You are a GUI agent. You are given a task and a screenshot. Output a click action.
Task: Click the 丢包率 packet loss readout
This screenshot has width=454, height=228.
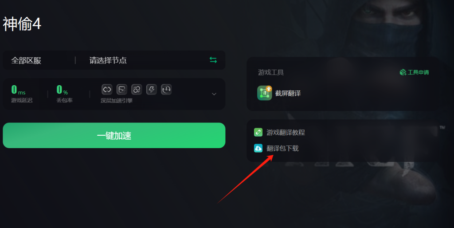pos(64,94)
